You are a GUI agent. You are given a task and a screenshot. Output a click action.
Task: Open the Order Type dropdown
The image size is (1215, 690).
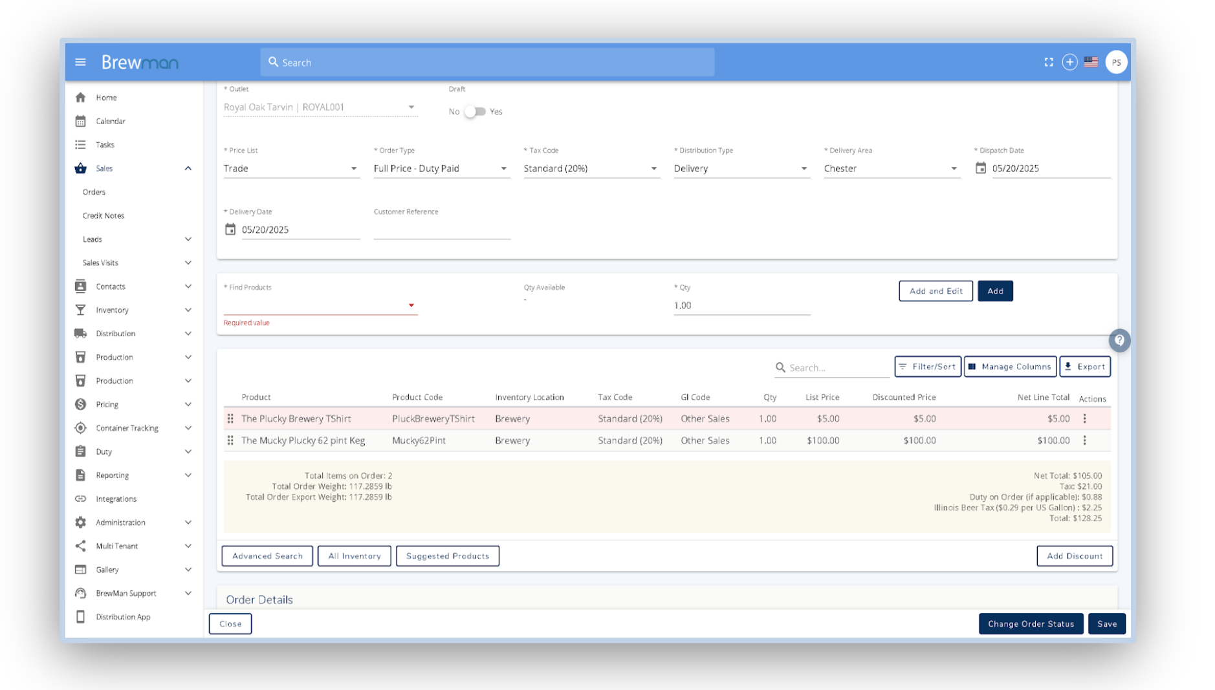(442, 168)
